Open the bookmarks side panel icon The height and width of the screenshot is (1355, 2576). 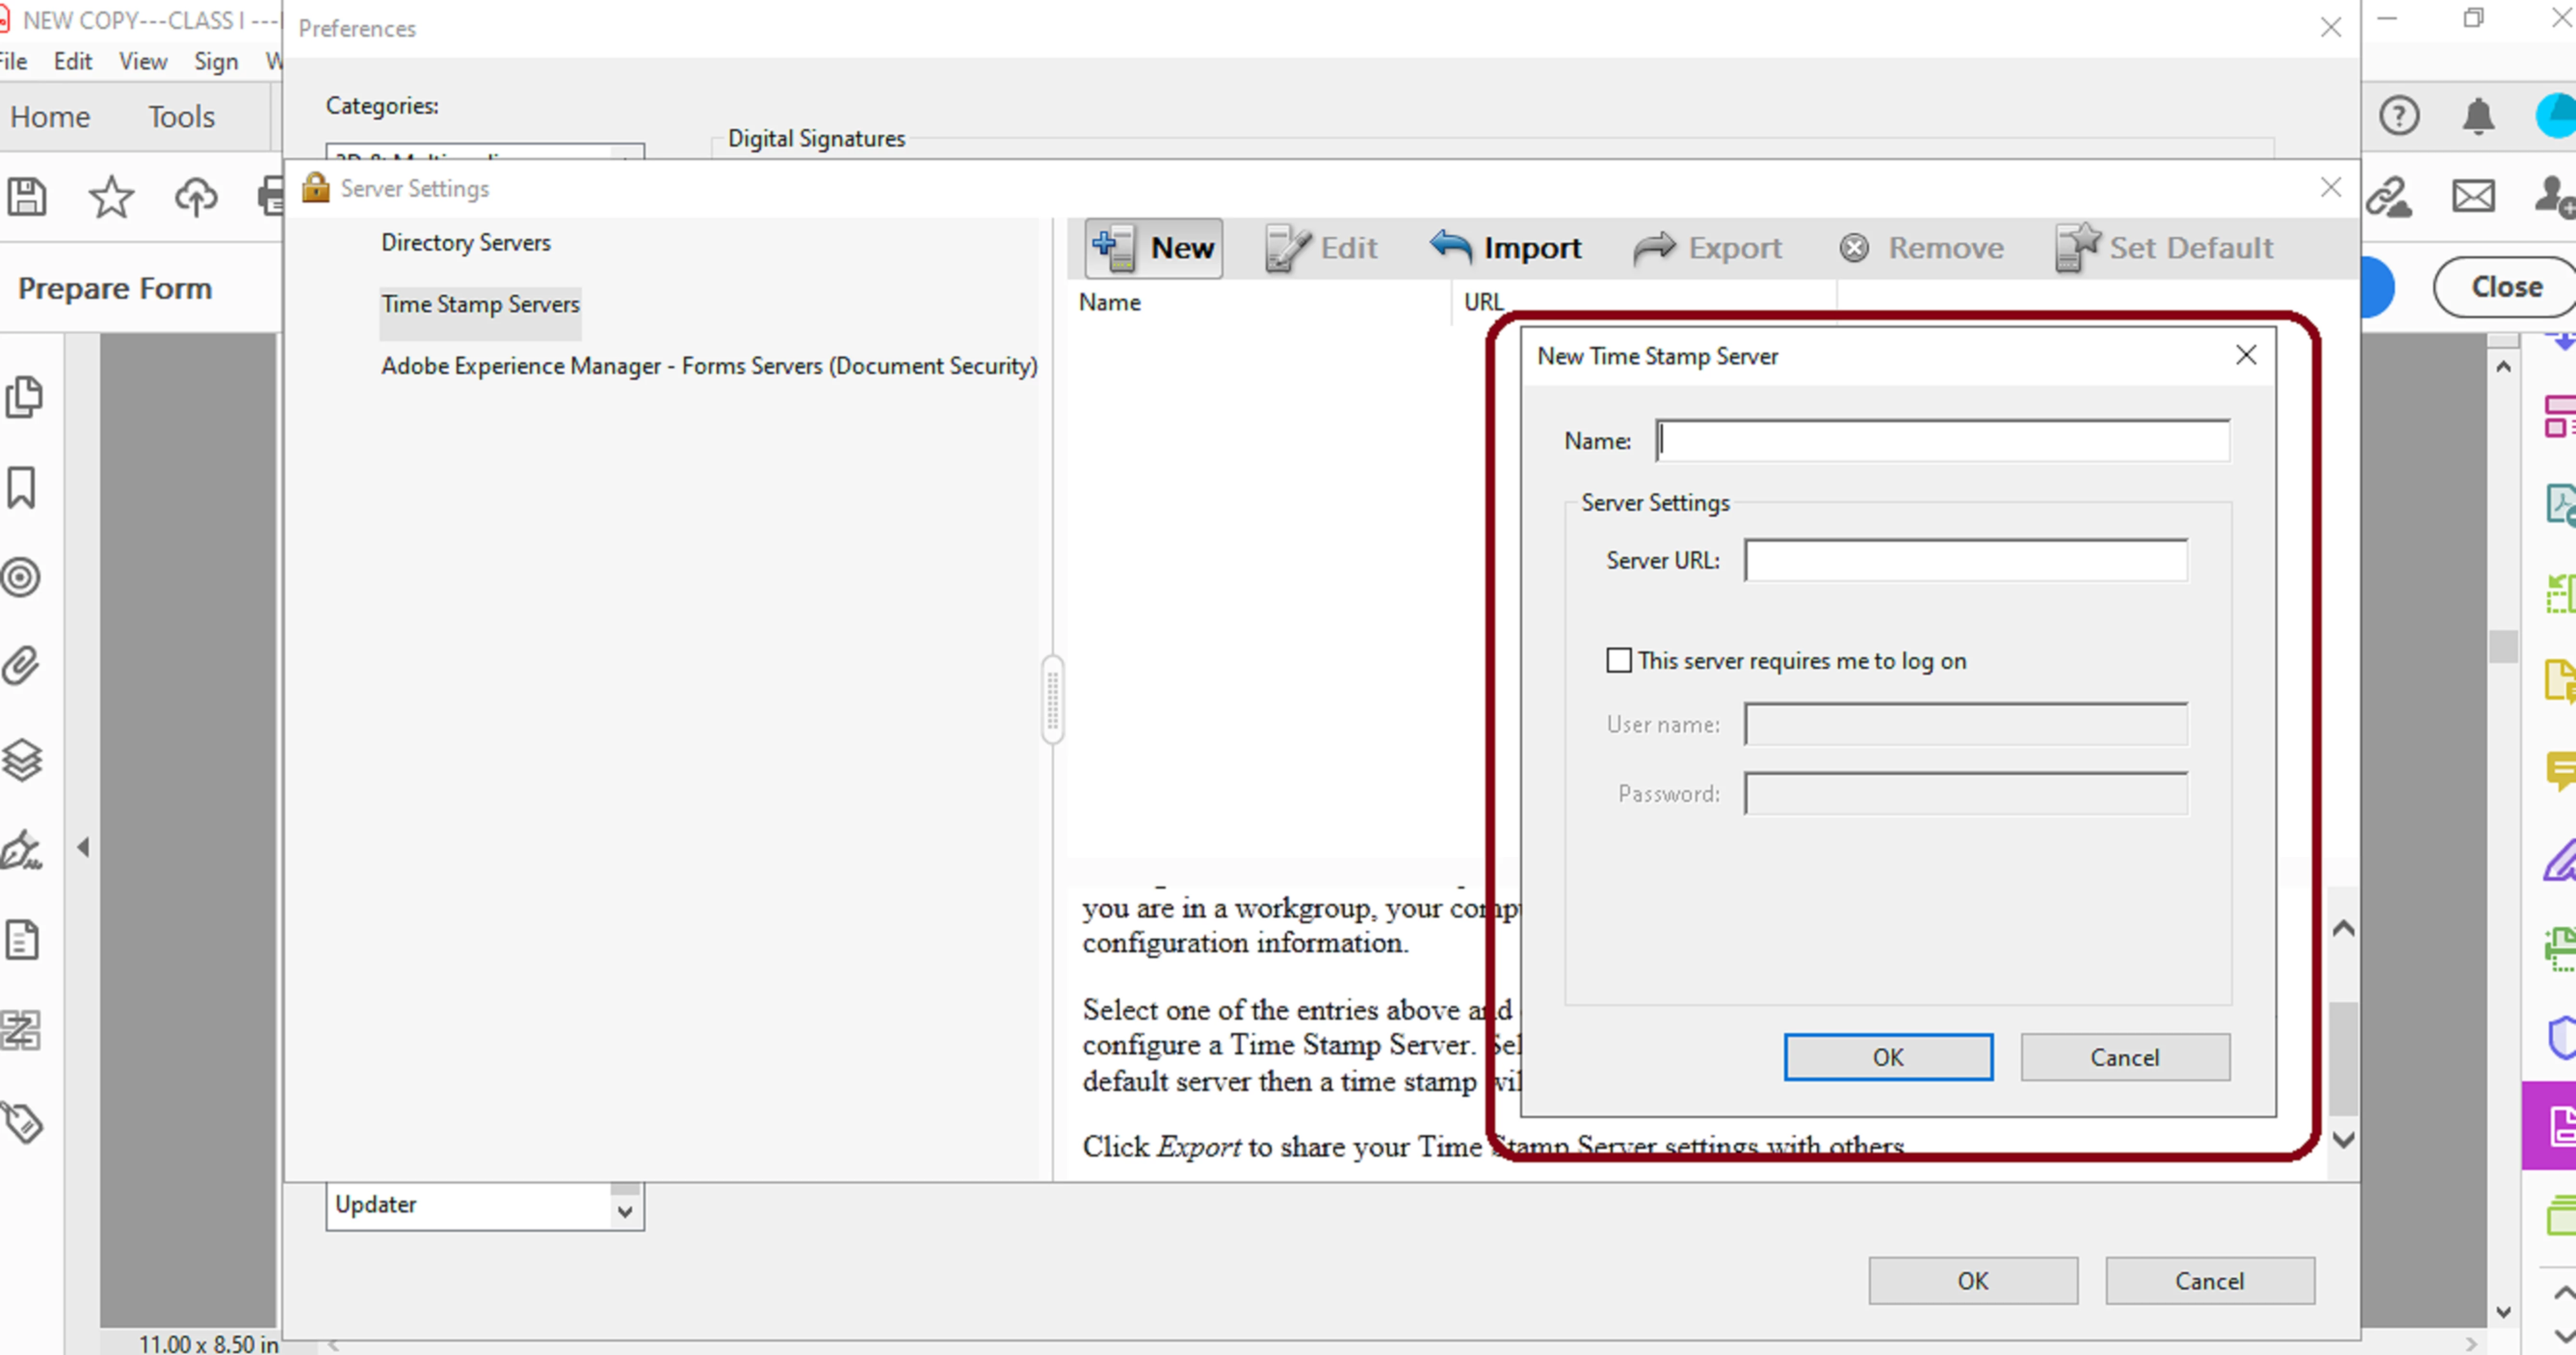(22, 487)
